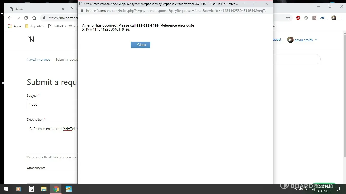Open the Apps bookmarks shortcut
346x194 pixels.
[x=14, y=26]
